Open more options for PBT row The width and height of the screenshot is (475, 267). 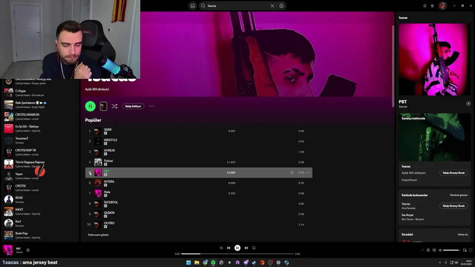[x=308, y=172]
